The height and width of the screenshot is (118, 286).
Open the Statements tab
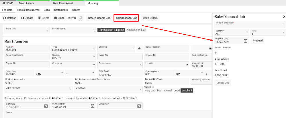[x=61, y=10]
